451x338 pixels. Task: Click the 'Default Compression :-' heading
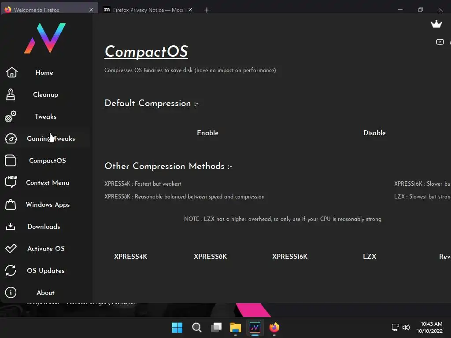pos(152,103)
